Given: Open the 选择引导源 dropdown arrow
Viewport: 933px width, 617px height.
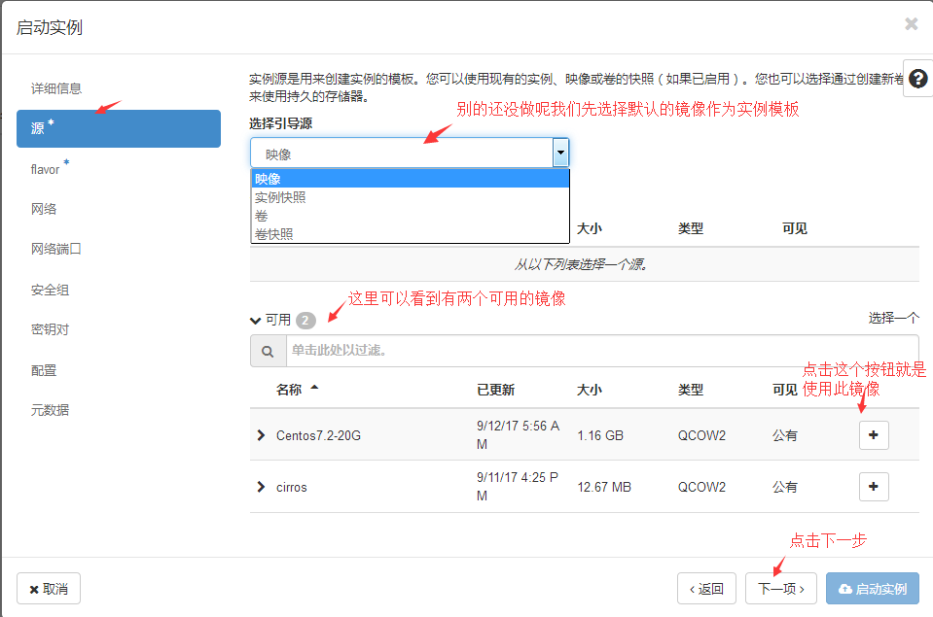Looking at the screenshot, I should [x=560, y=153].
